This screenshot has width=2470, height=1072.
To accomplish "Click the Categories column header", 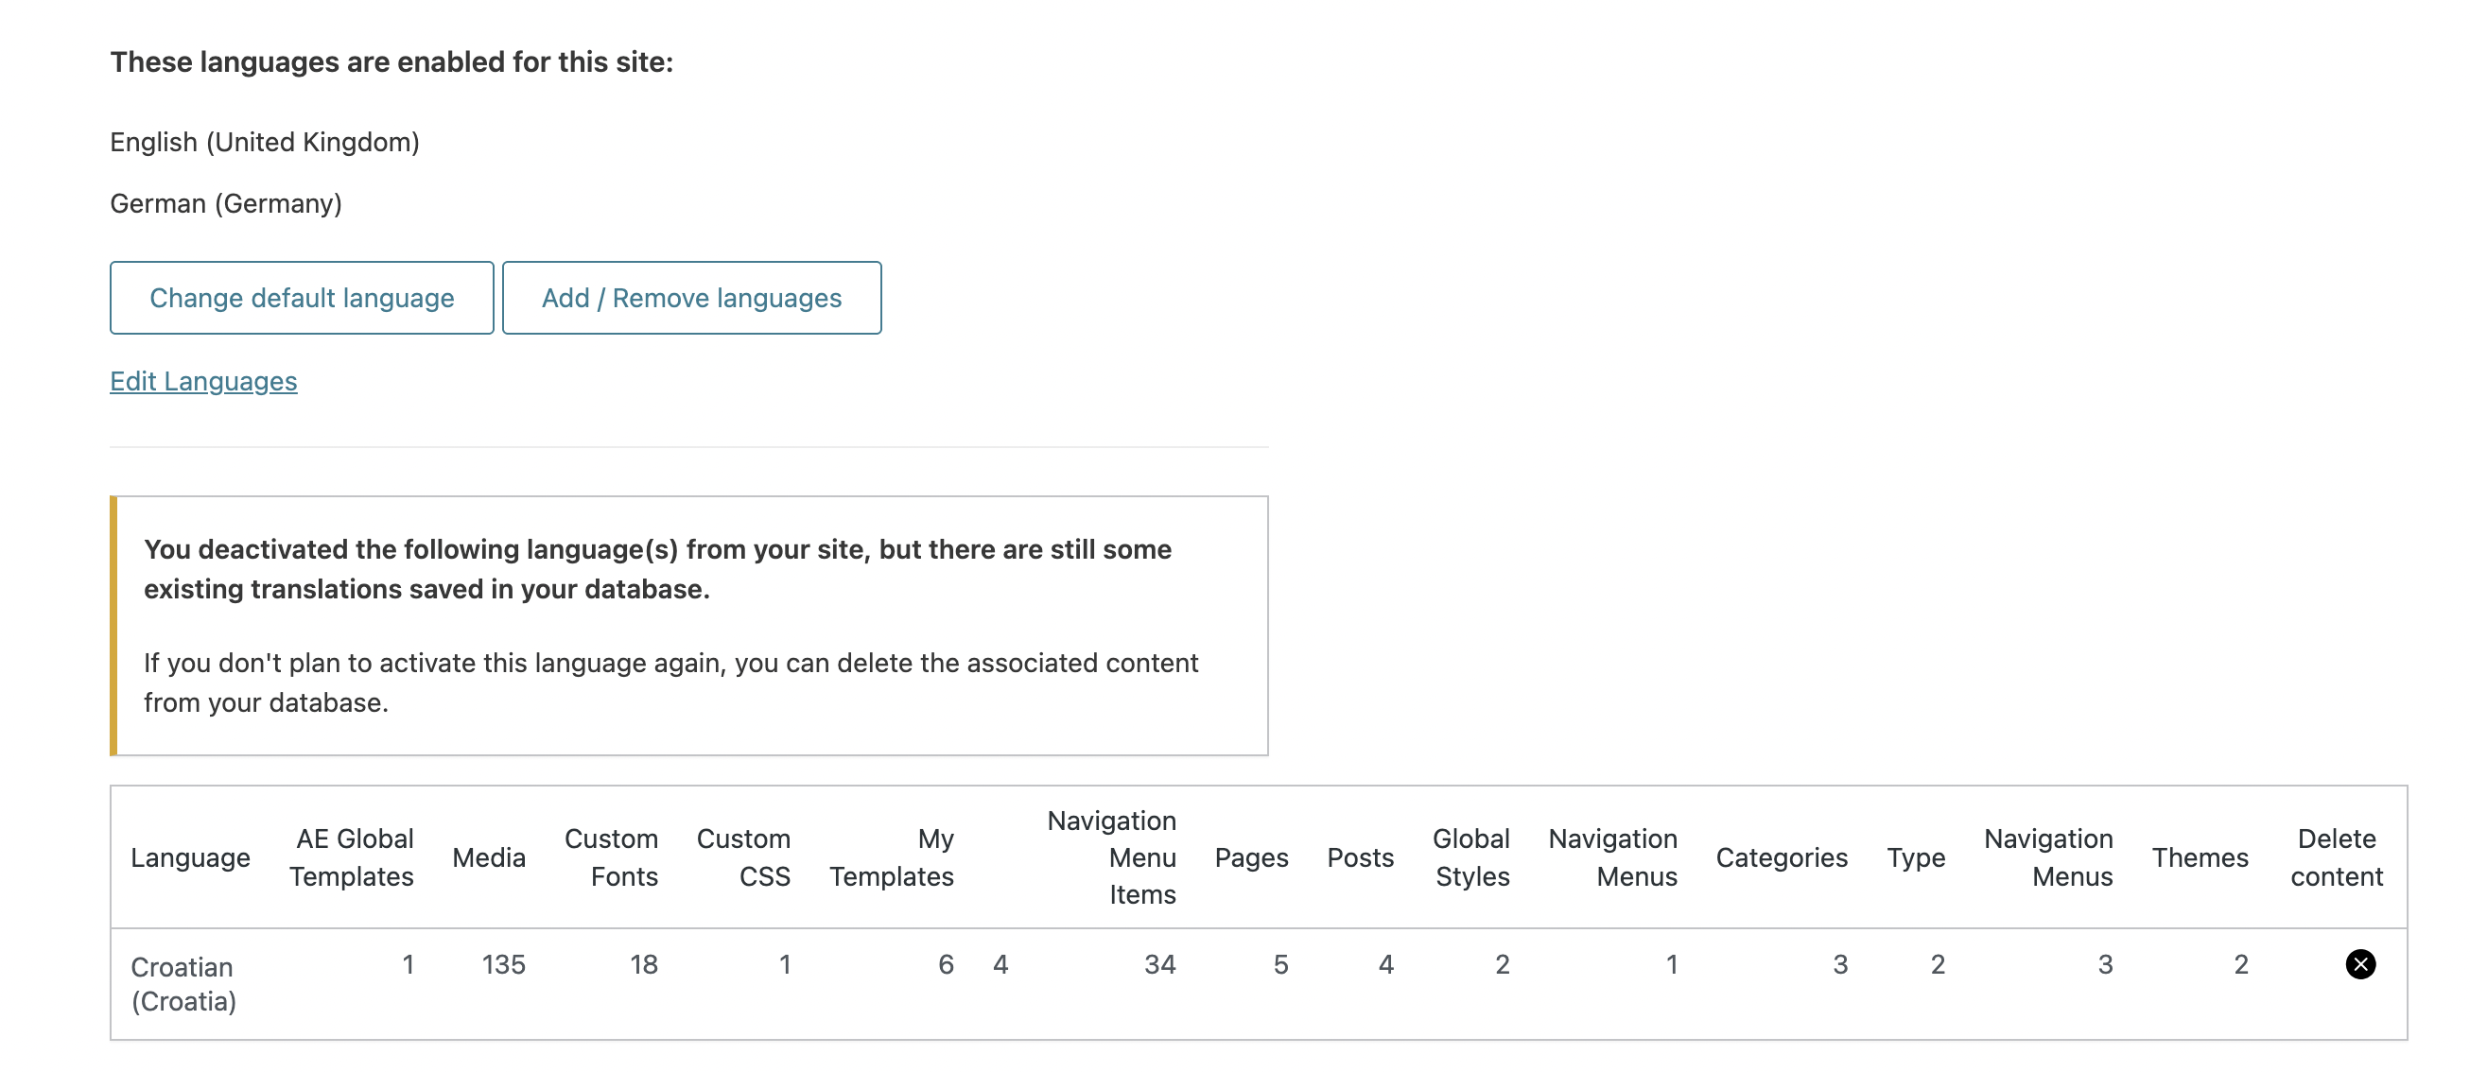I will click(1782, 857).
